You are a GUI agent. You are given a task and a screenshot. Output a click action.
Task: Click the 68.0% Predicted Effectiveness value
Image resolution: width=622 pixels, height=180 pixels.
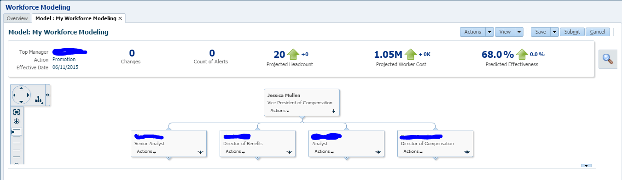498,54
